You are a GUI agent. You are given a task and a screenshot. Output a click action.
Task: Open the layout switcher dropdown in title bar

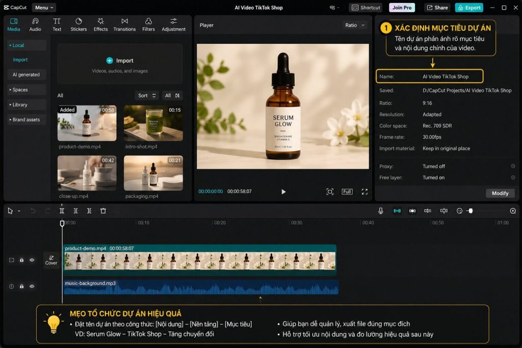[334, 7]
